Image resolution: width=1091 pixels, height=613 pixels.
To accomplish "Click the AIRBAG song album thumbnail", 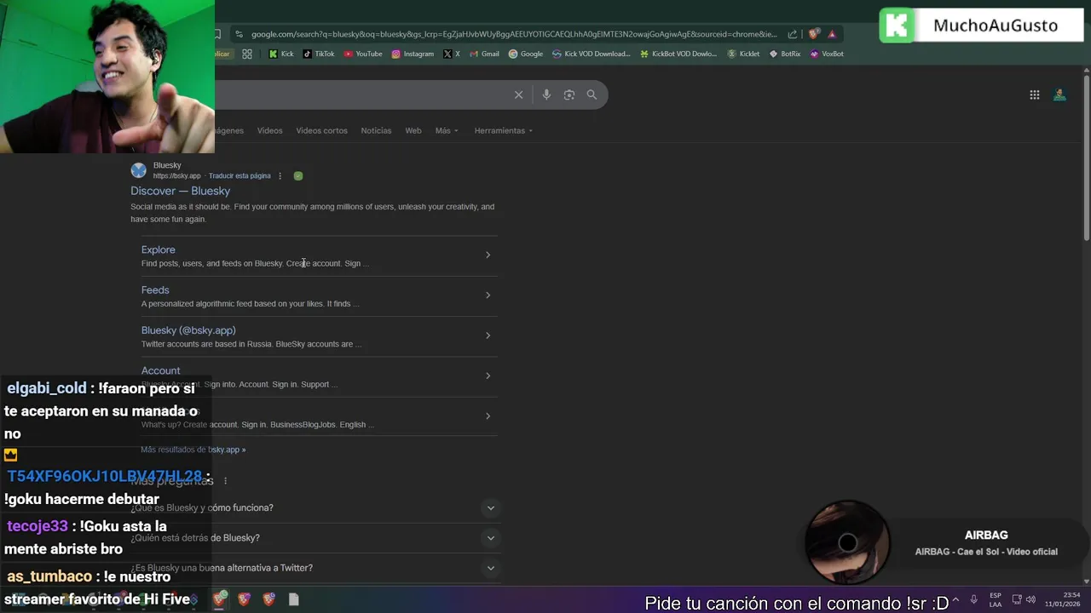I will pyautogui.click(x=847, y=542).
